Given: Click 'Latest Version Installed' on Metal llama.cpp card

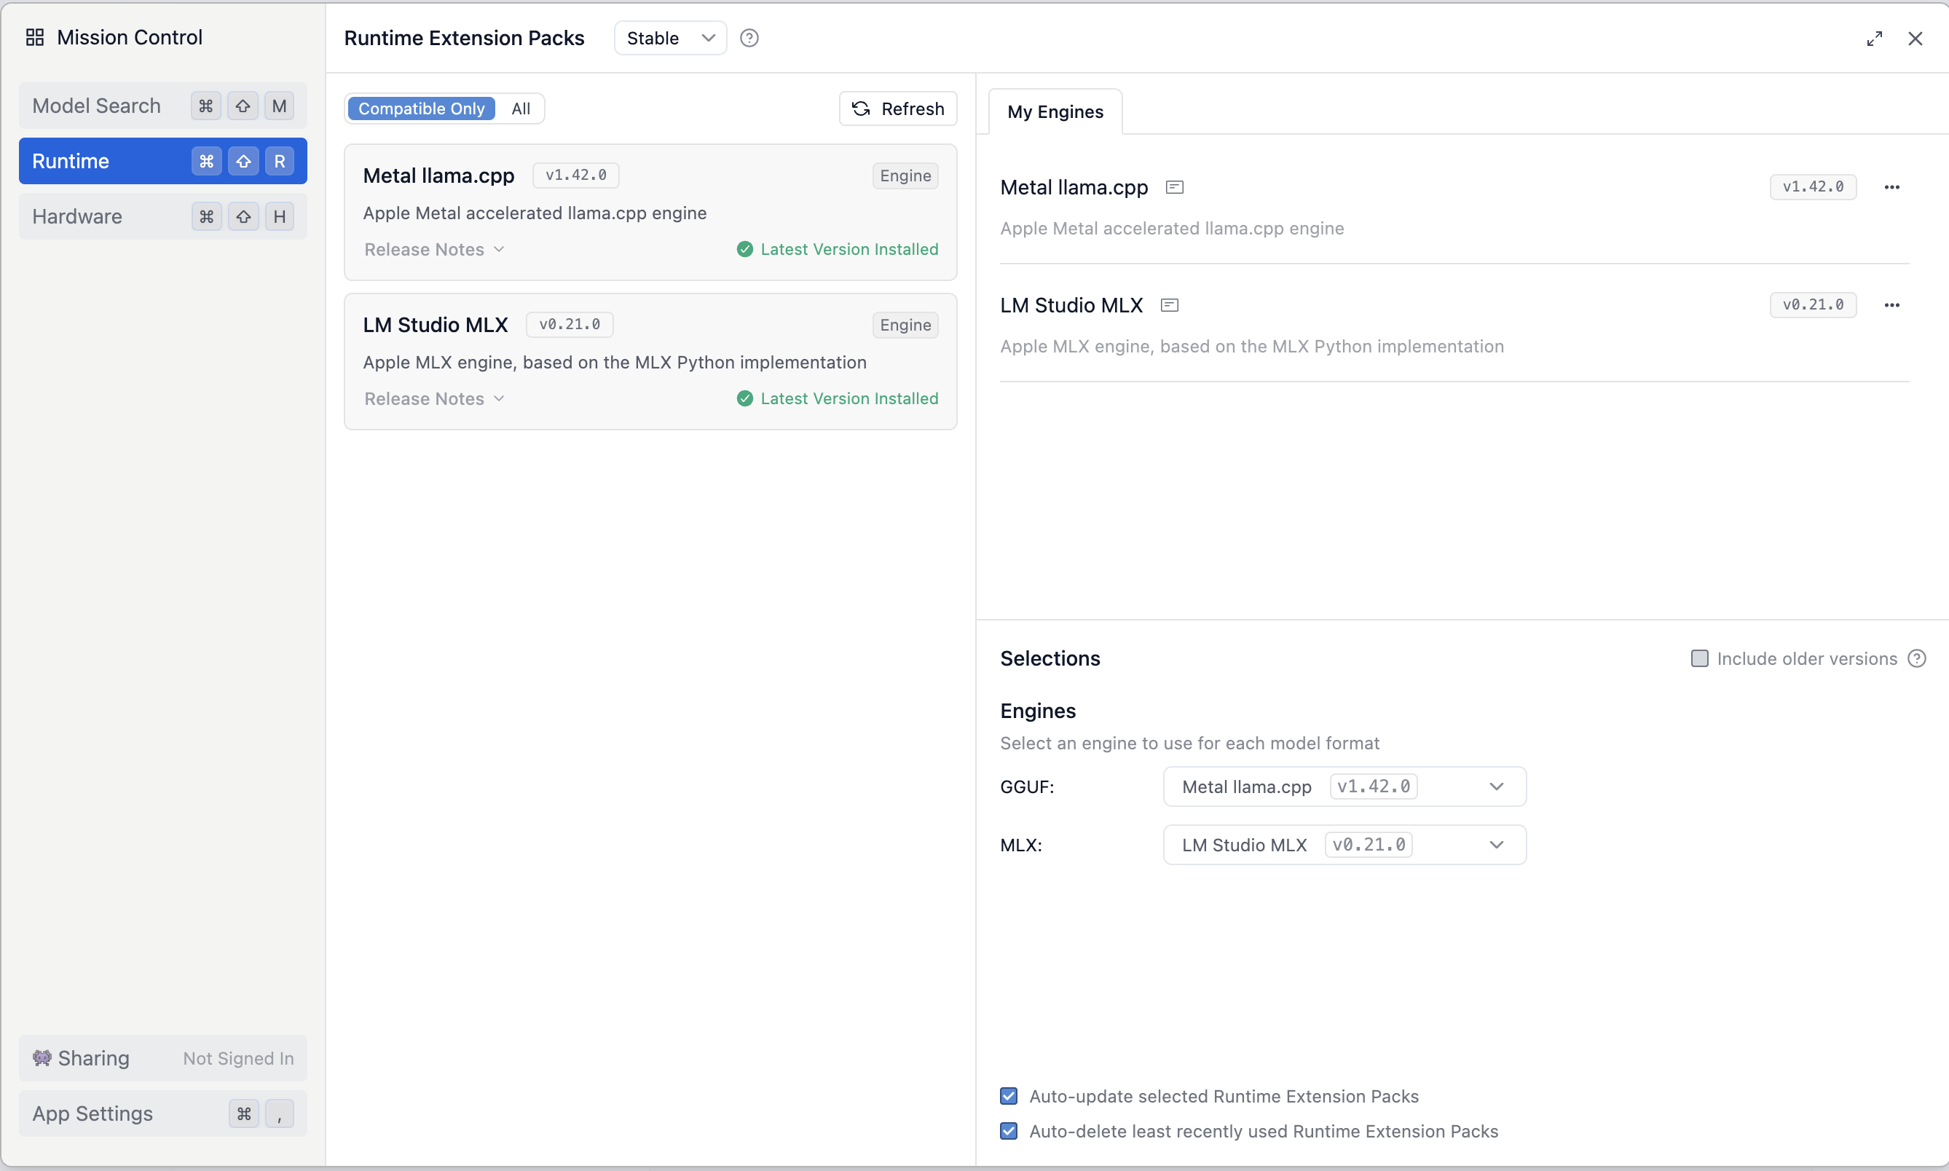Looking at the screenshot, I should [x=849, y=249].
